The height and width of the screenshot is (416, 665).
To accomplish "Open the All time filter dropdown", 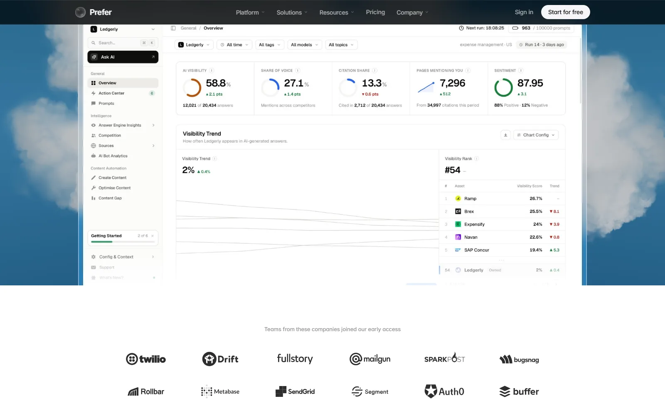I will tap(234, 45).
